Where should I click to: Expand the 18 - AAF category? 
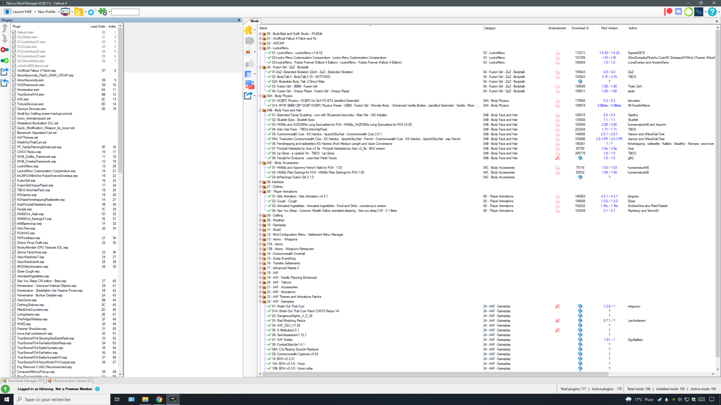pos(260,273)
